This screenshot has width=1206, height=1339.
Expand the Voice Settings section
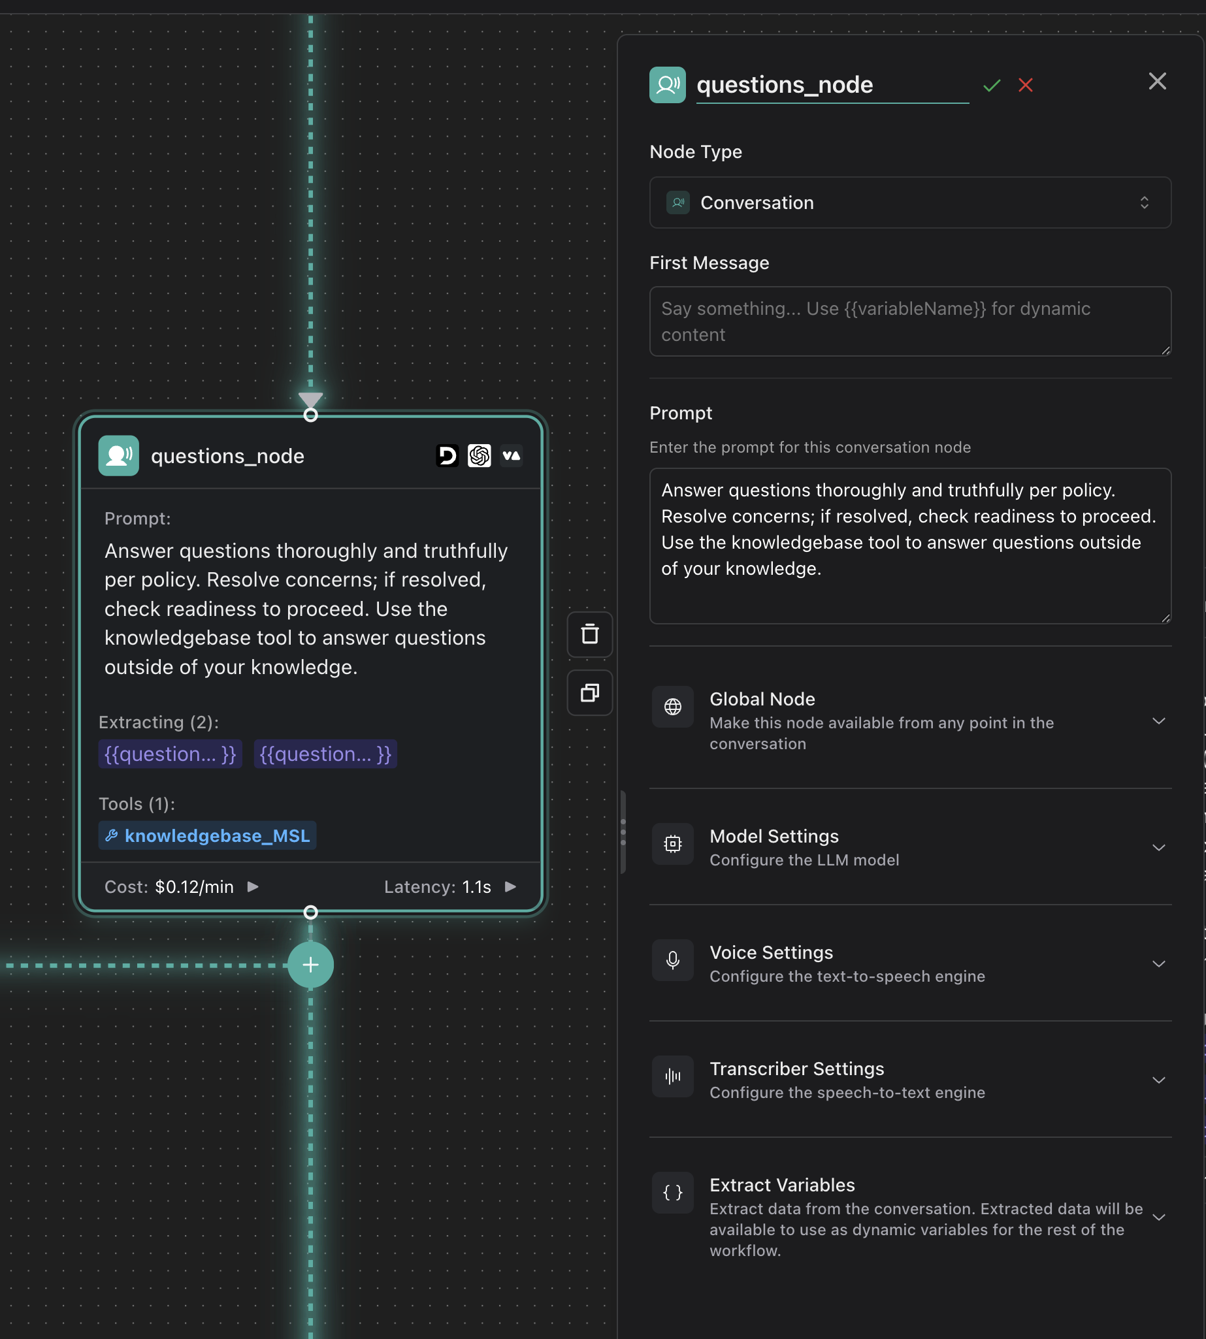(1158, 963)
